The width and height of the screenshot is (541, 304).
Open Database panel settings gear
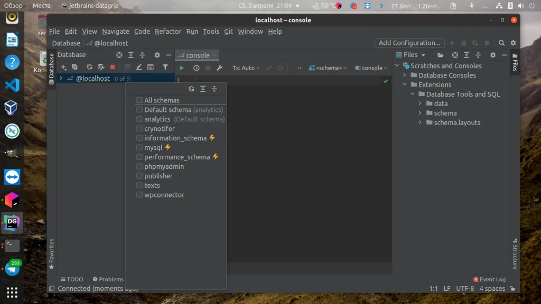pyautogui.click(x=156, y=55)
